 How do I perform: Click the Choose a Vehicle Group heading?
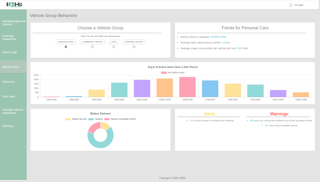100,28
